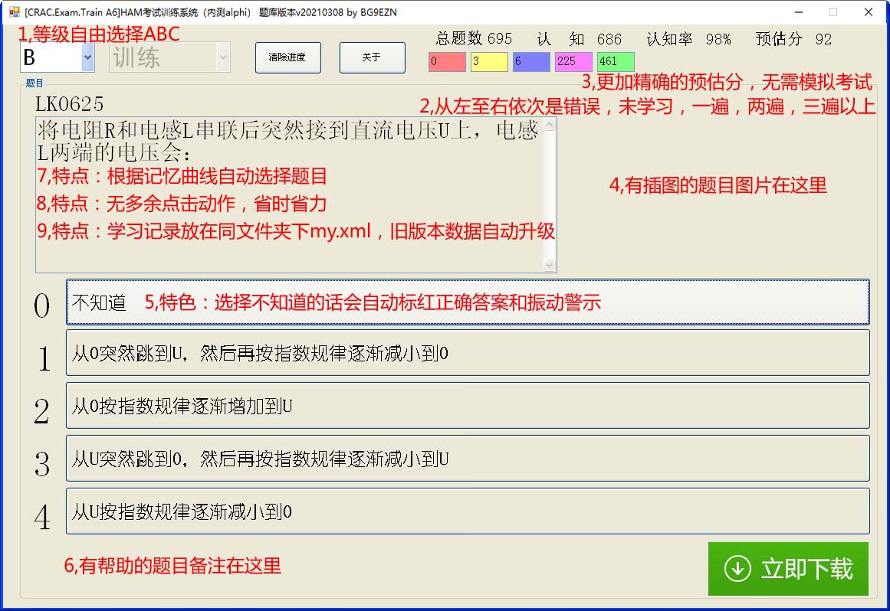890x611 pixels.
Task: Select the blue once-studied count box
Action: click(x=531, y=62)
